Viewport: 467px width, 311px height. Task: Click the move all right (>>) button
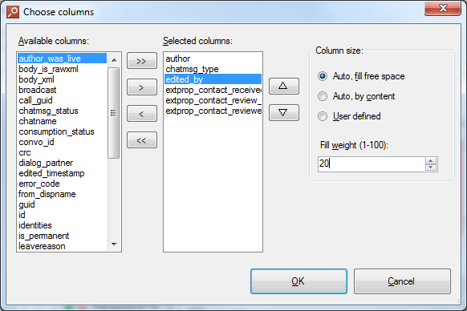pos(142,61)
